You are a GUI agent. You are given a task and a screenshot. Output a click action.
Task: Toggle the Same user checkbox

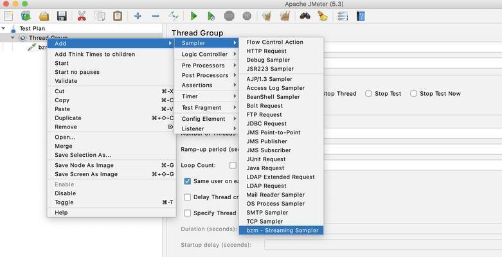[188, 181]
